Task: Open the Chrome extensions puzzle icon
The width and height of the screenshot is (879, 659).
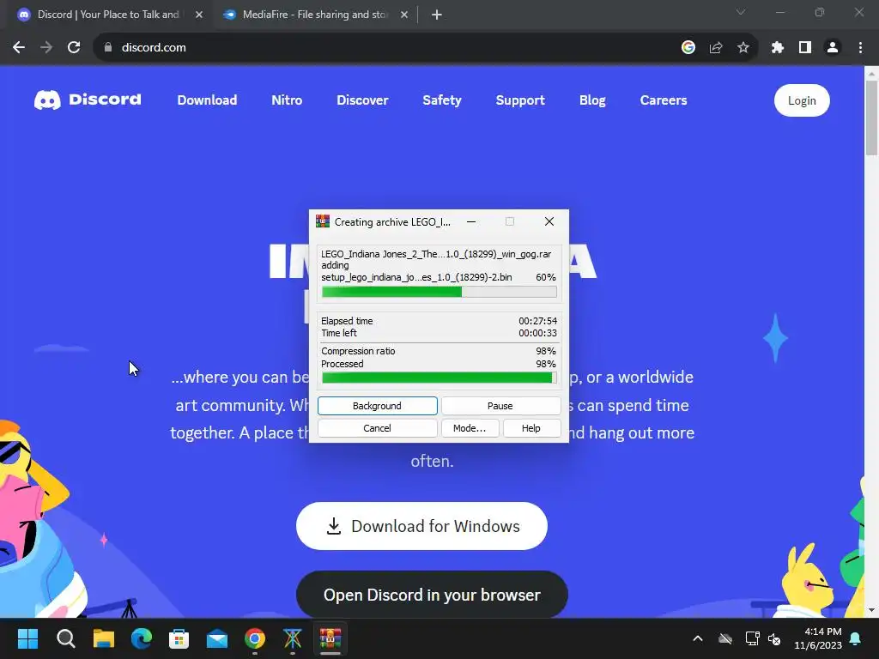Action: point(778,48)
